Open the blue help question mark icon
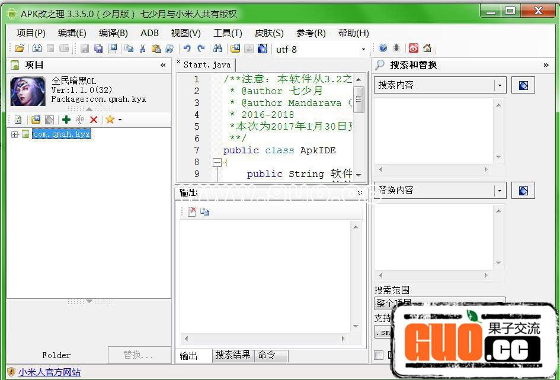Screen dimensions: 560x380 pos(383,48)
